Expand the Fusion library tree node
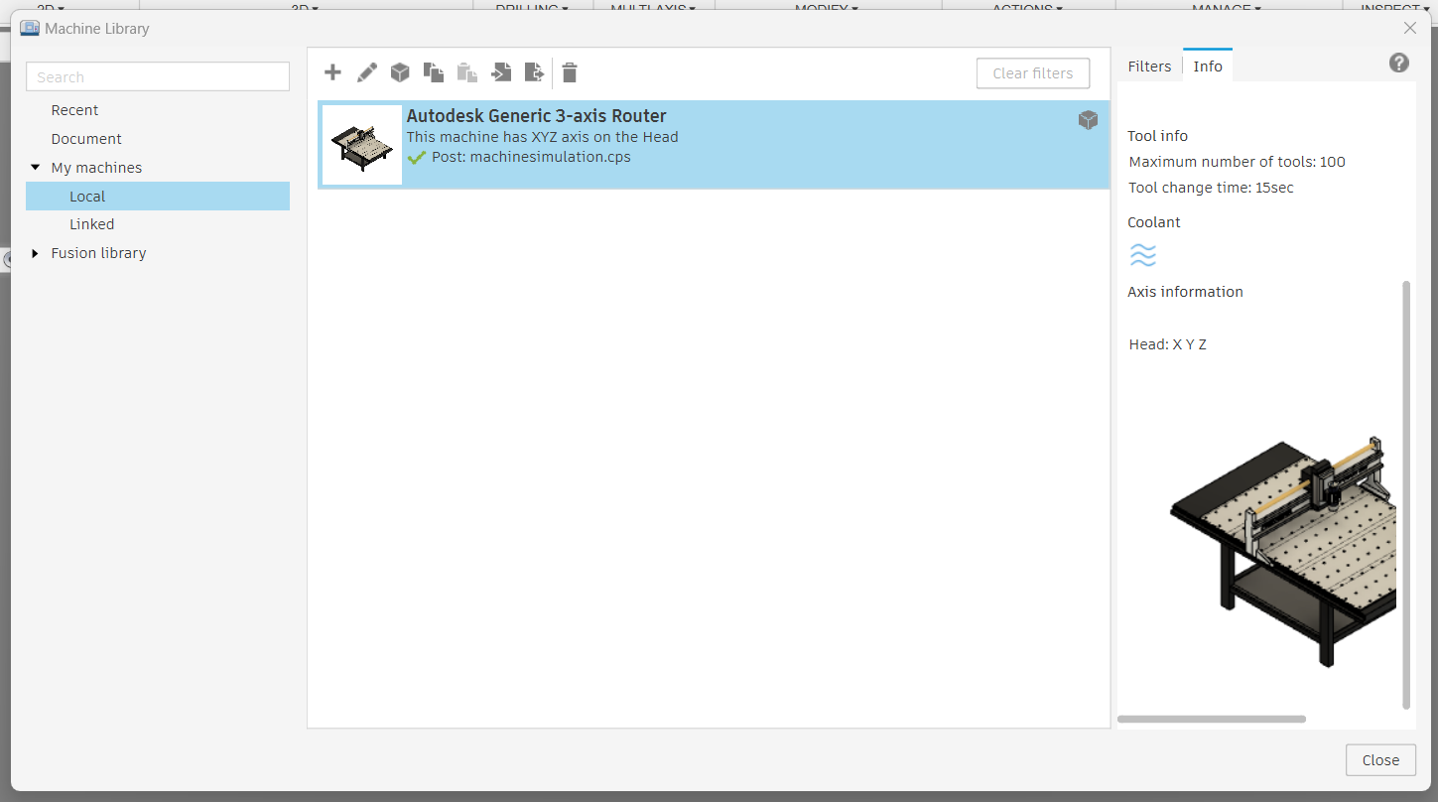The height and width of the screenshot is (802, 1438). click(36, 253)
